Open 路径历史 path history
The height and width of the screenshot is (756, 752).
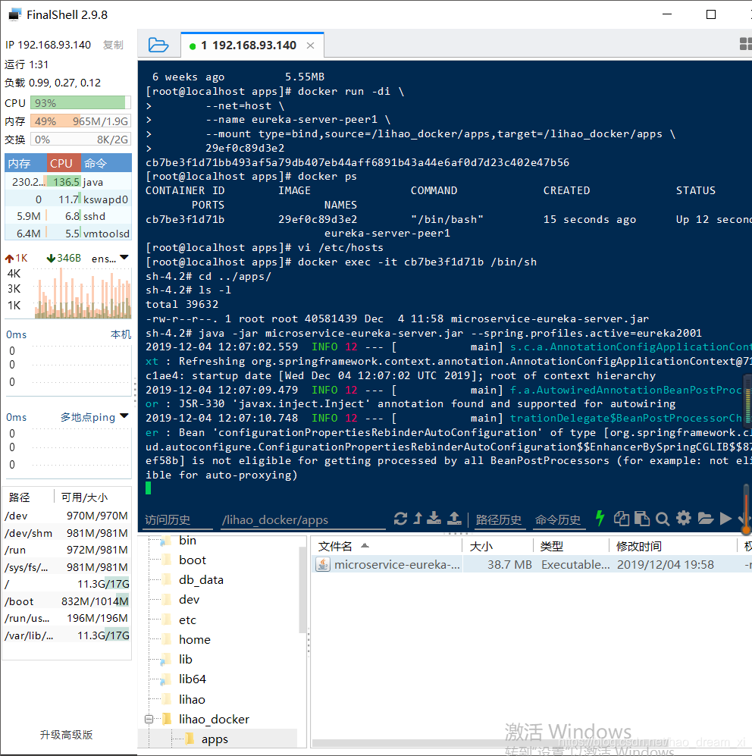click(499, 519)
